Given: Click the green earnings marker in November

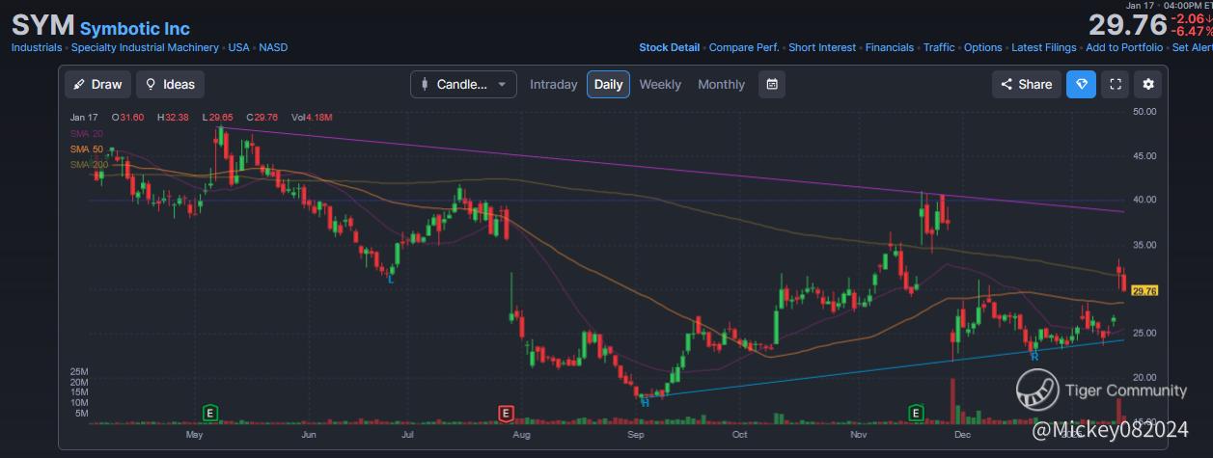Looking at the screenshot, I should click(x=916, y=414).
